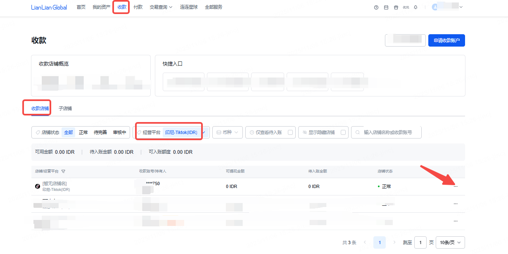Open notifications with the bell icon
The image size is (508, 254).
point(415,7)
